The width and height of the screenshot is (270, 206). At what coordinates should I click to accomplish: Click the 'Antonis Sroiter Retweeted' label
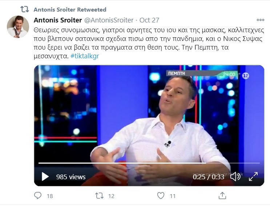pyautogui.click(x=70, y=9)
